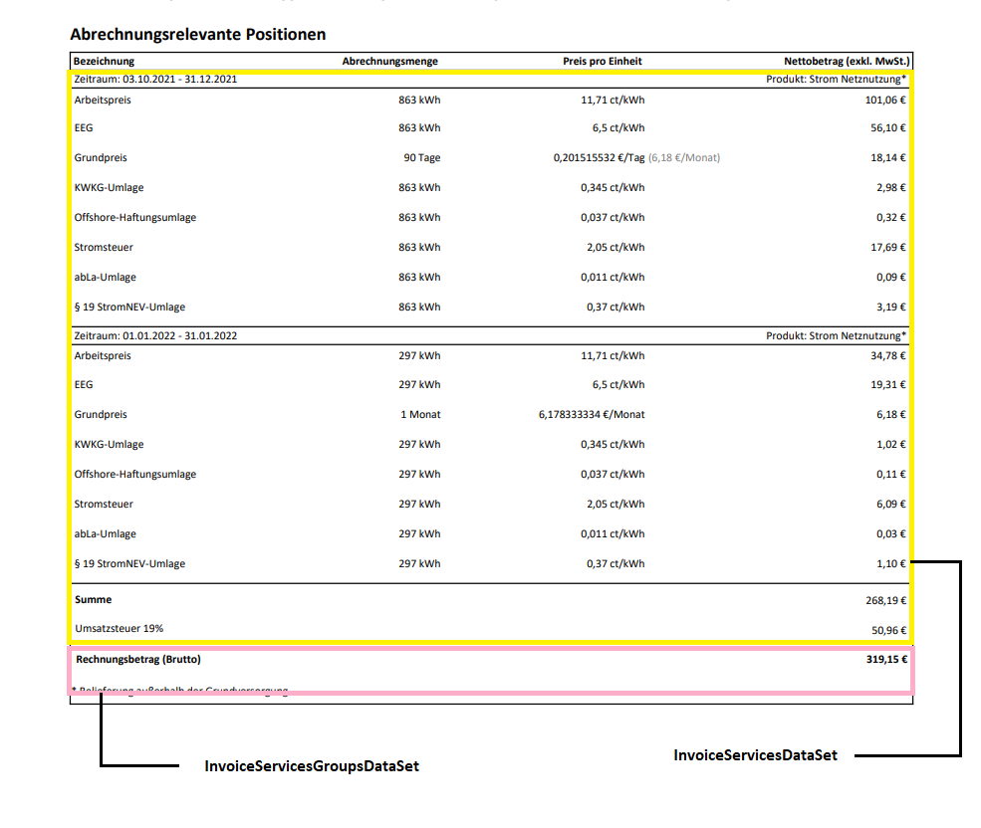Click 'Arbeitspreis' in the 34,78 € row
Viewport: 981px width, 828px height.
click(103, 356)
